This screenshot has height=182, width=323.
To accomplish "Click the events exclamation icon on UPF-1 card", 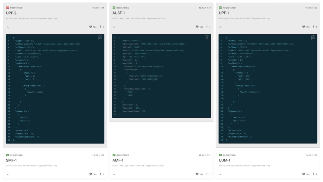I will pos(314,27).
